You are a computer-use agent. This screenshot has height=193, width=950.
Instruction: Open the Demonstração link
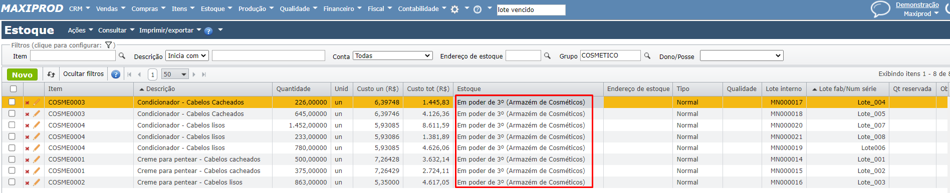click(917, 5)
